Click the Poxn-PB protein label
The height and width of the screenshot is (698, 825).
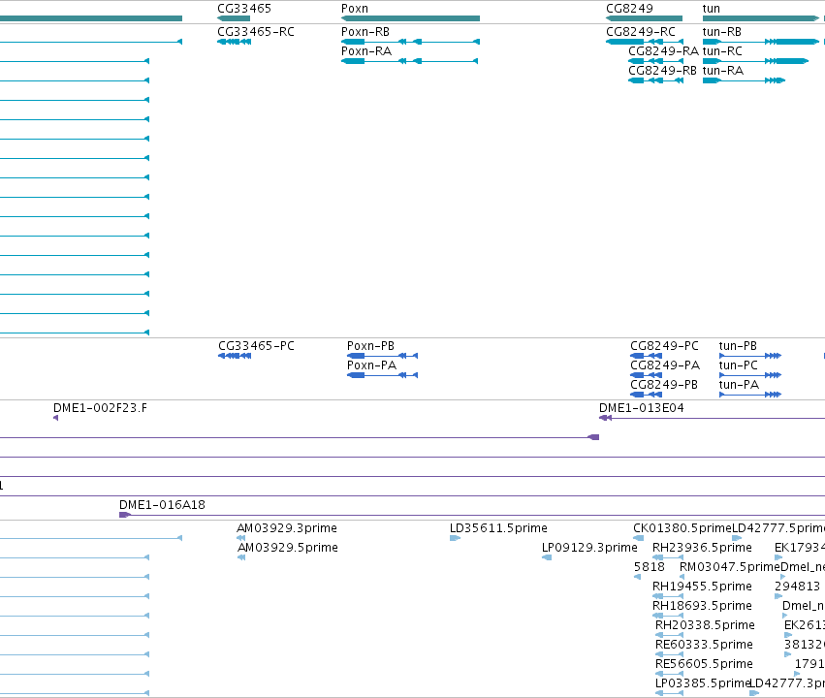coord(370,345)
